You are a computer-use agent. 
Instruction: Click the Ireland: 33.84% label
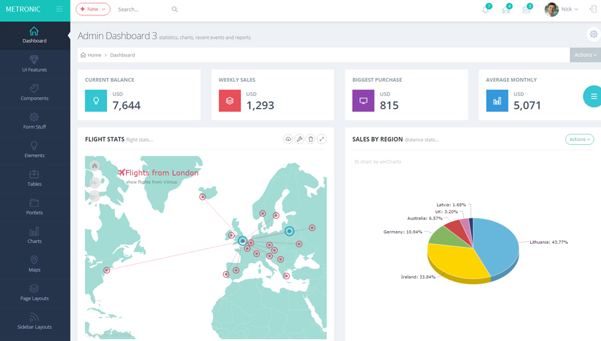coord(418,277)
